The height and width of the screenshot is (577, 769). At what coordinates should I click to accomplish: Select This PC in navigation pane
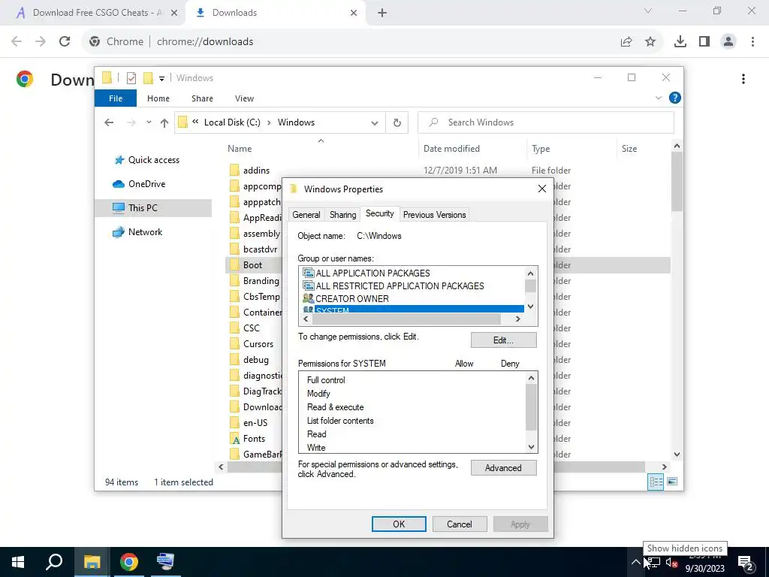[153, 208]
